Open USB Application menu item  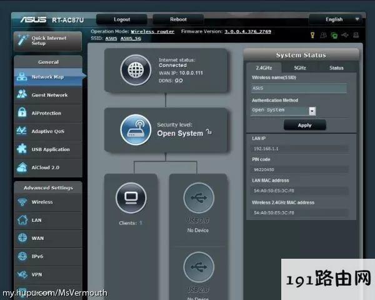[48, 149]
